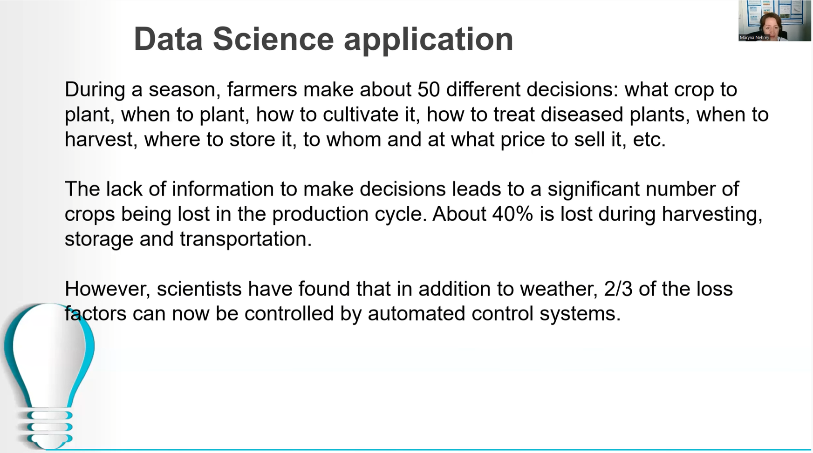Click the phrase "production cycle."

tap(349, 214)
